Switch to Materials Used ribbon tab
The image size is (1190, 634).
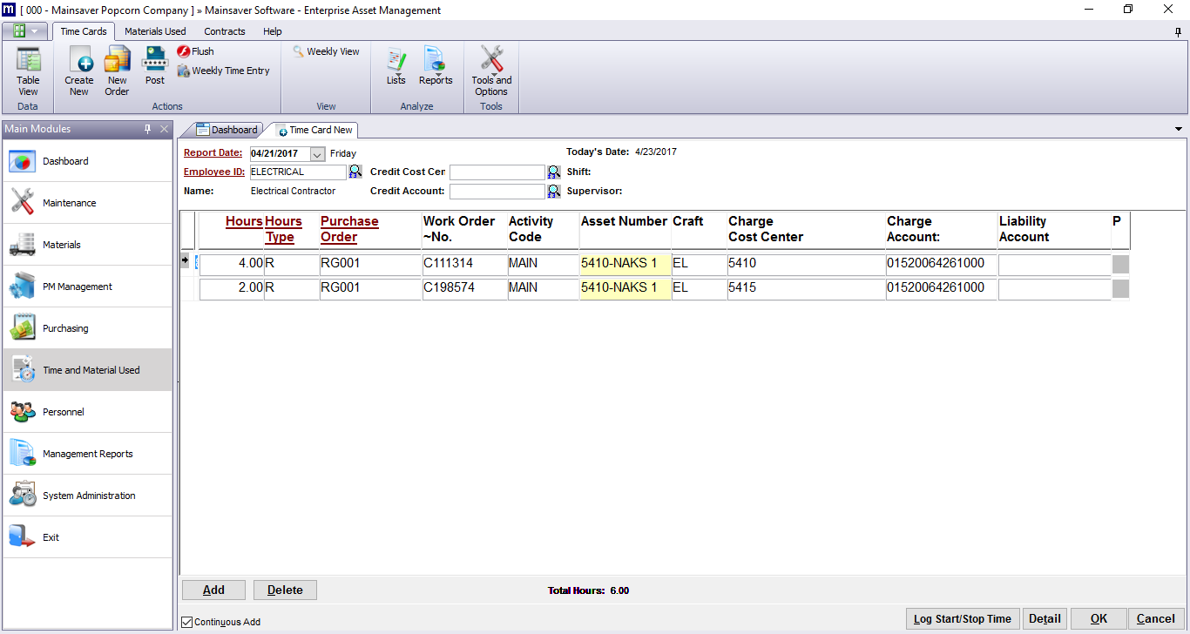click(155, 31)
